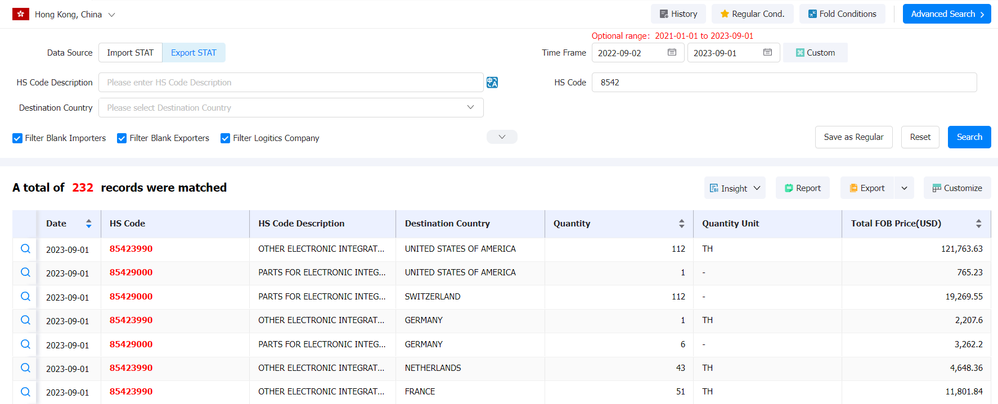Image resolution: width=998 pixels, height=404 pixels.
Task: Click the magnifier icon for the NETHERLANDS row
Action: coord(25,367)
